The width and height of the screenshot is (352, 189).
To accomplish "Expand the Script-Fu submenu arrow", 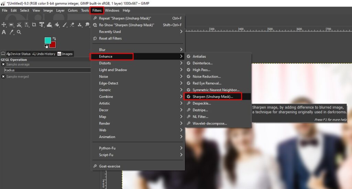I will click(x=181, y=155).
